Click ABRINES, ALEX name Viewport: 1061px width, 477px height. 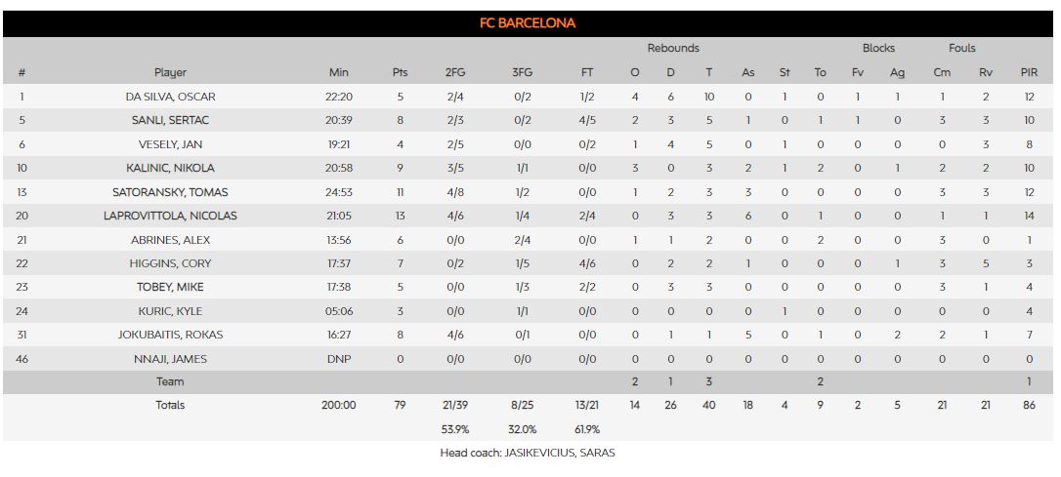coord(170,240)
